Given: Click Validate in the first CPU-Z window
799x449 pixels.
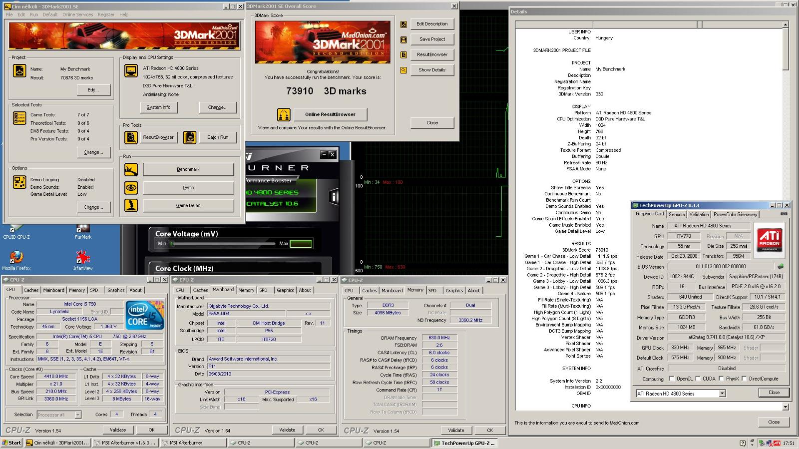Looking at the screenshot, I should 118,430.
